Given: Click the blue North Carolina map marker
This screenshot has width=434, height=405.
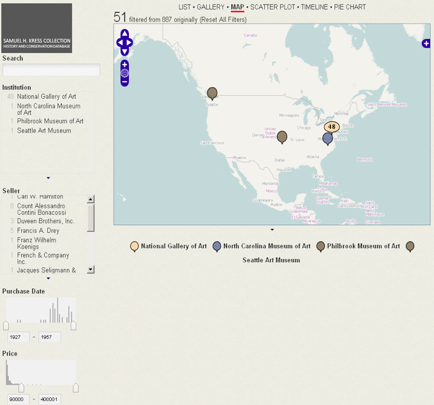Looking at the screenshot, I should point(327,138).
